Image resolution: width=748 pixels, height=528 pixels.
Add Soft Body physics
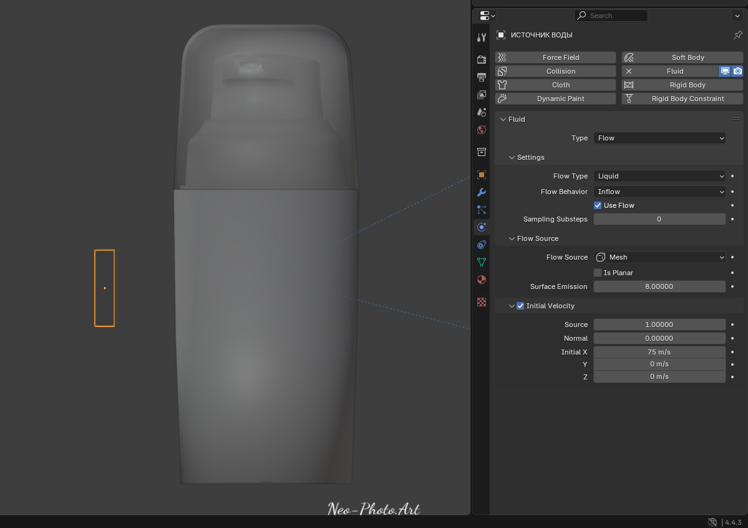[682, 57]
